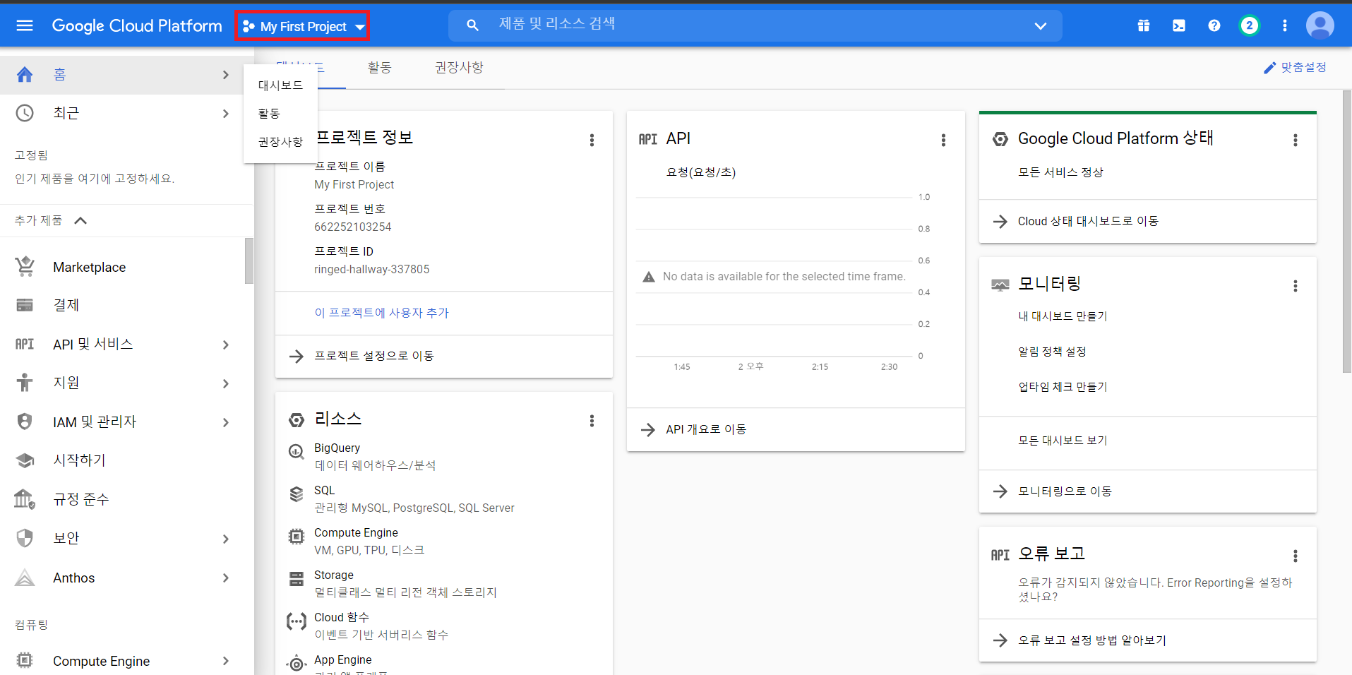Image resolution: width=1352 pixels, height=675 pixels.
Task: View notifications badge showing 2
Action: tap(1250, 26)
